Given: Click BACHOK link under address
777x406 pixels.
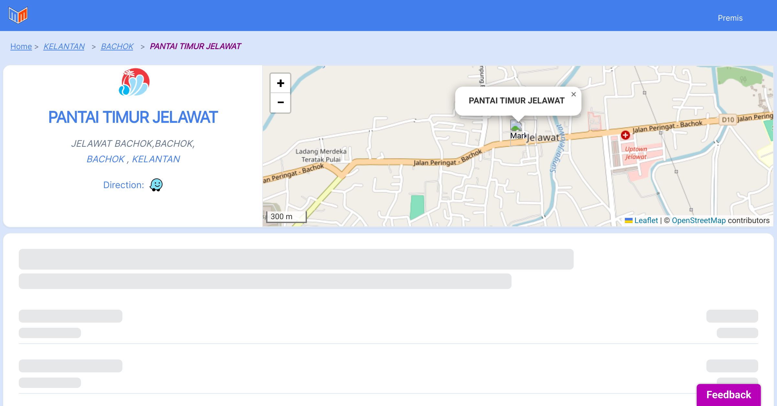Looking at the screenshot, I should point(105,159).
